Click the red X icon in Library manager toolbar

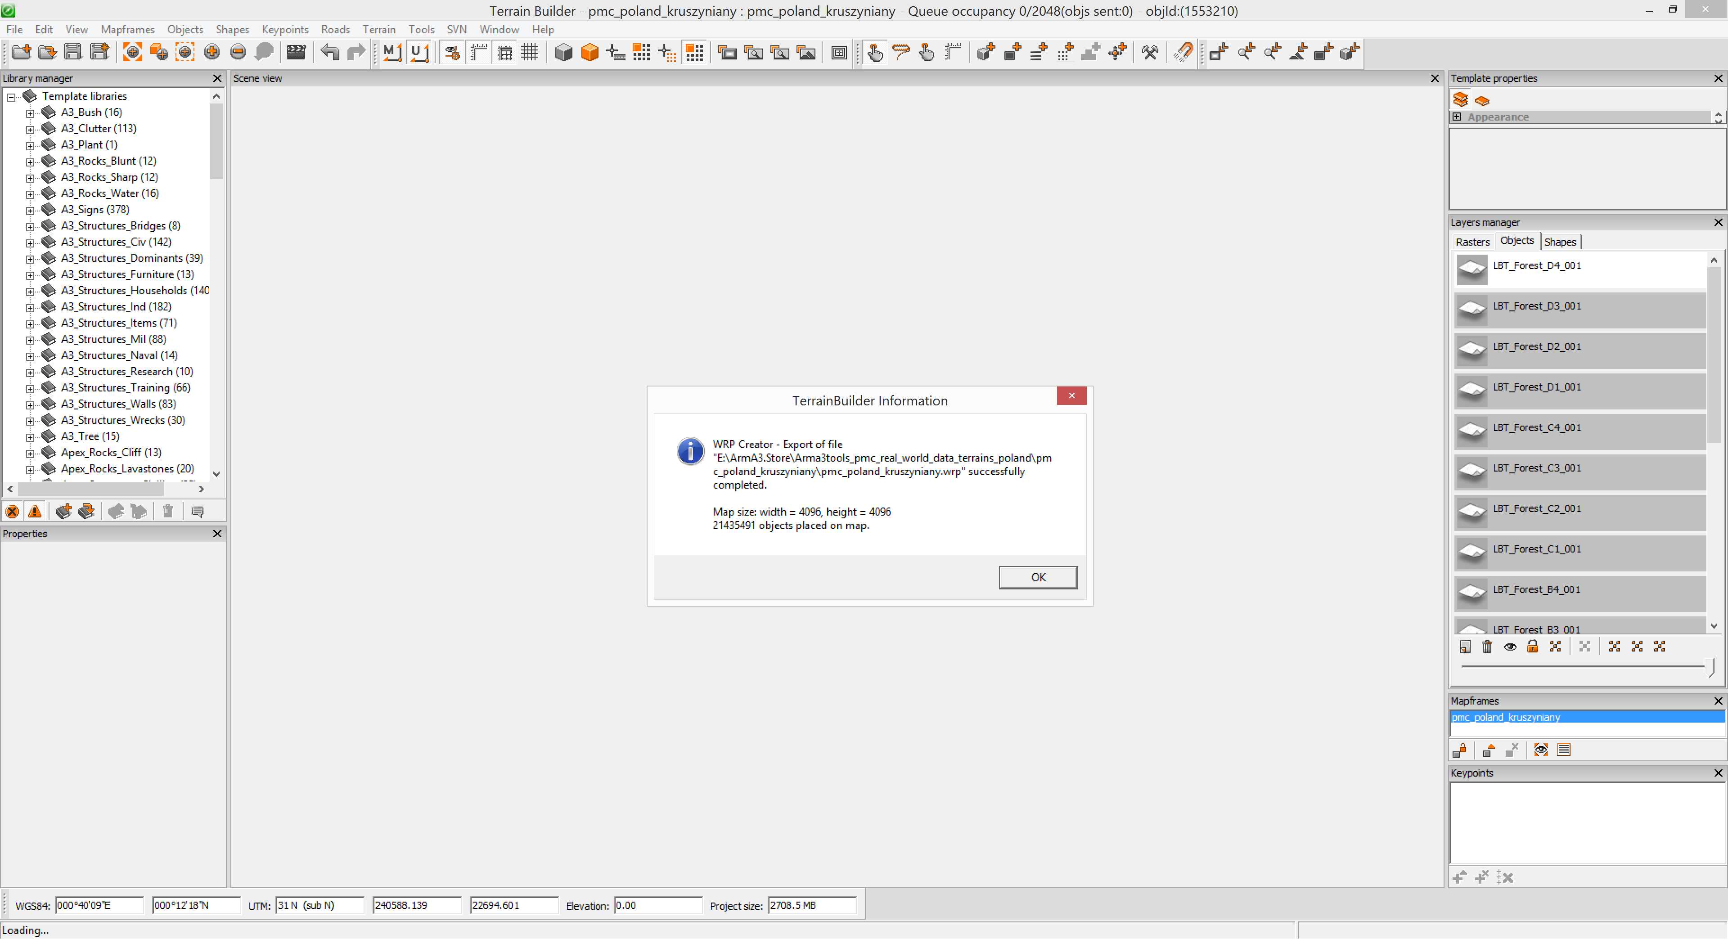coord(12,512)
